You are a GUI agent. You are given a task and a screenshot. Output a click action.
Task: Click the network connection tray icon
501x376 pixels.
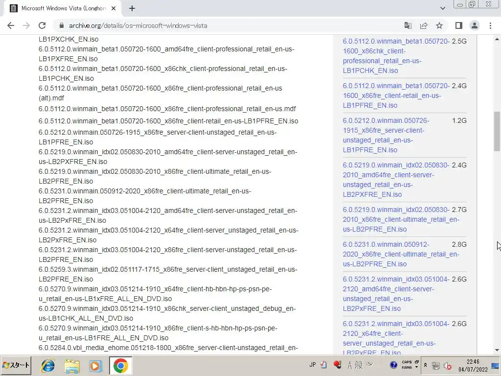click(435, 365)
